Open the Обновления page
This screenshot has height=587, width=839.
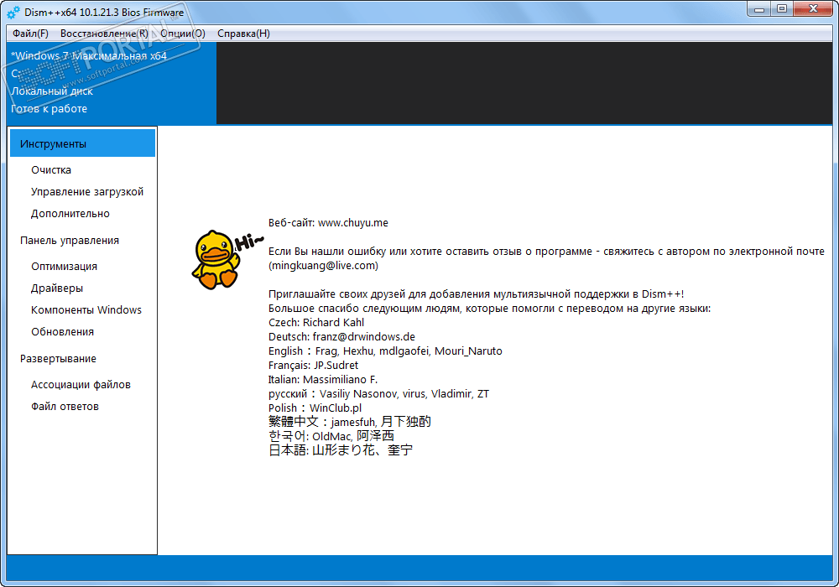62,332
